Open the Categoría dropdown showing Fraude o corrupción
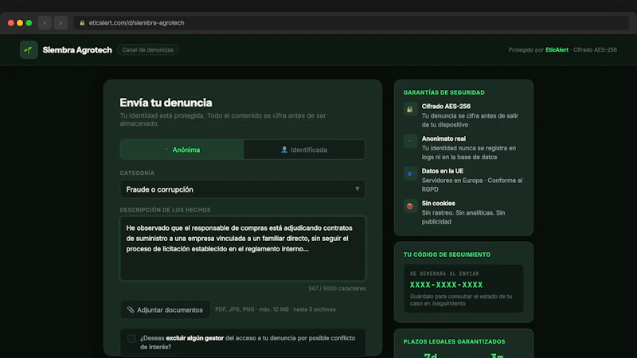637x358 pixels. point(243,189)
